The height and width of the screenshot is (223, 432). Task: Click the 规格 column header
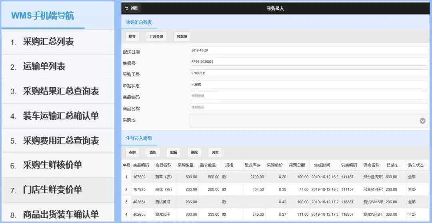(x=229, y=165)
